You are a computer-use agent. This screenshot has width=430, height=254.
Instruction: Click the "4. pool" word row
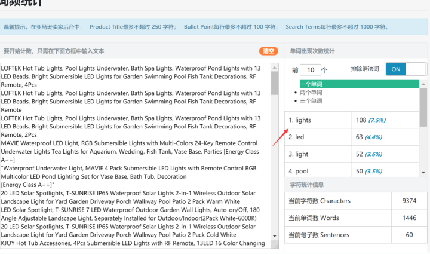point(318,172)
